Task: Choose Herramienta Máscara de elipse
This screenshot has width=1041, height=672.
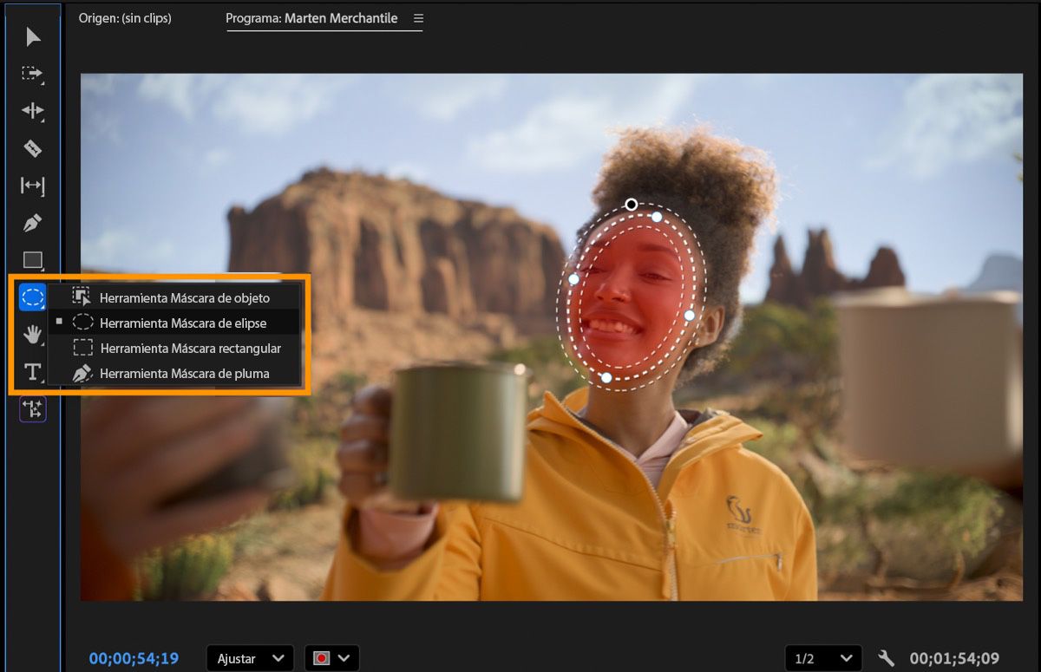Action: click(x=173, y=323)
